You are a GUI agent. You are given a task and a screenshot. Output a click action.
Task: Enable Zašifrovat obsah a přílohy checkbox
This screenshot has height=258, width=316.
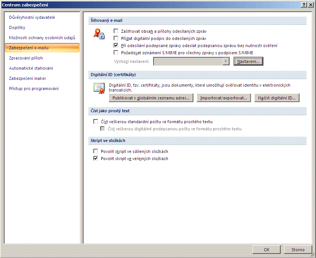pos(116,32)
